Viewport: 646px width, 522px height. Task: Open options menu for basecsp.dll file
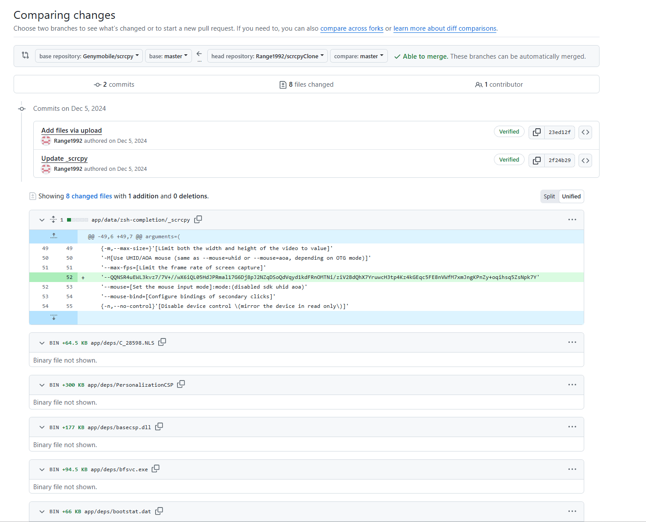(x=572, y=427)
